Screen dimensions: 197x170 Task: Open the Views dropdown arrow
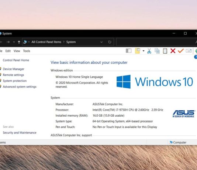144,51
